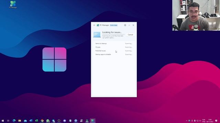This screenshot has height=123, width=220.
Task: Open Microsoft Word from the taskbar
Action: tap(31, 121)
